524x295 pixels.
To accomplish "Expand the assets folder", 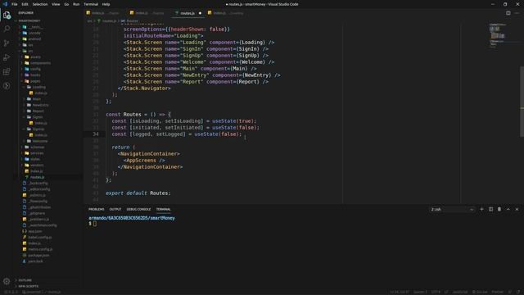I will pyautogui.click(x=35, y=57).
